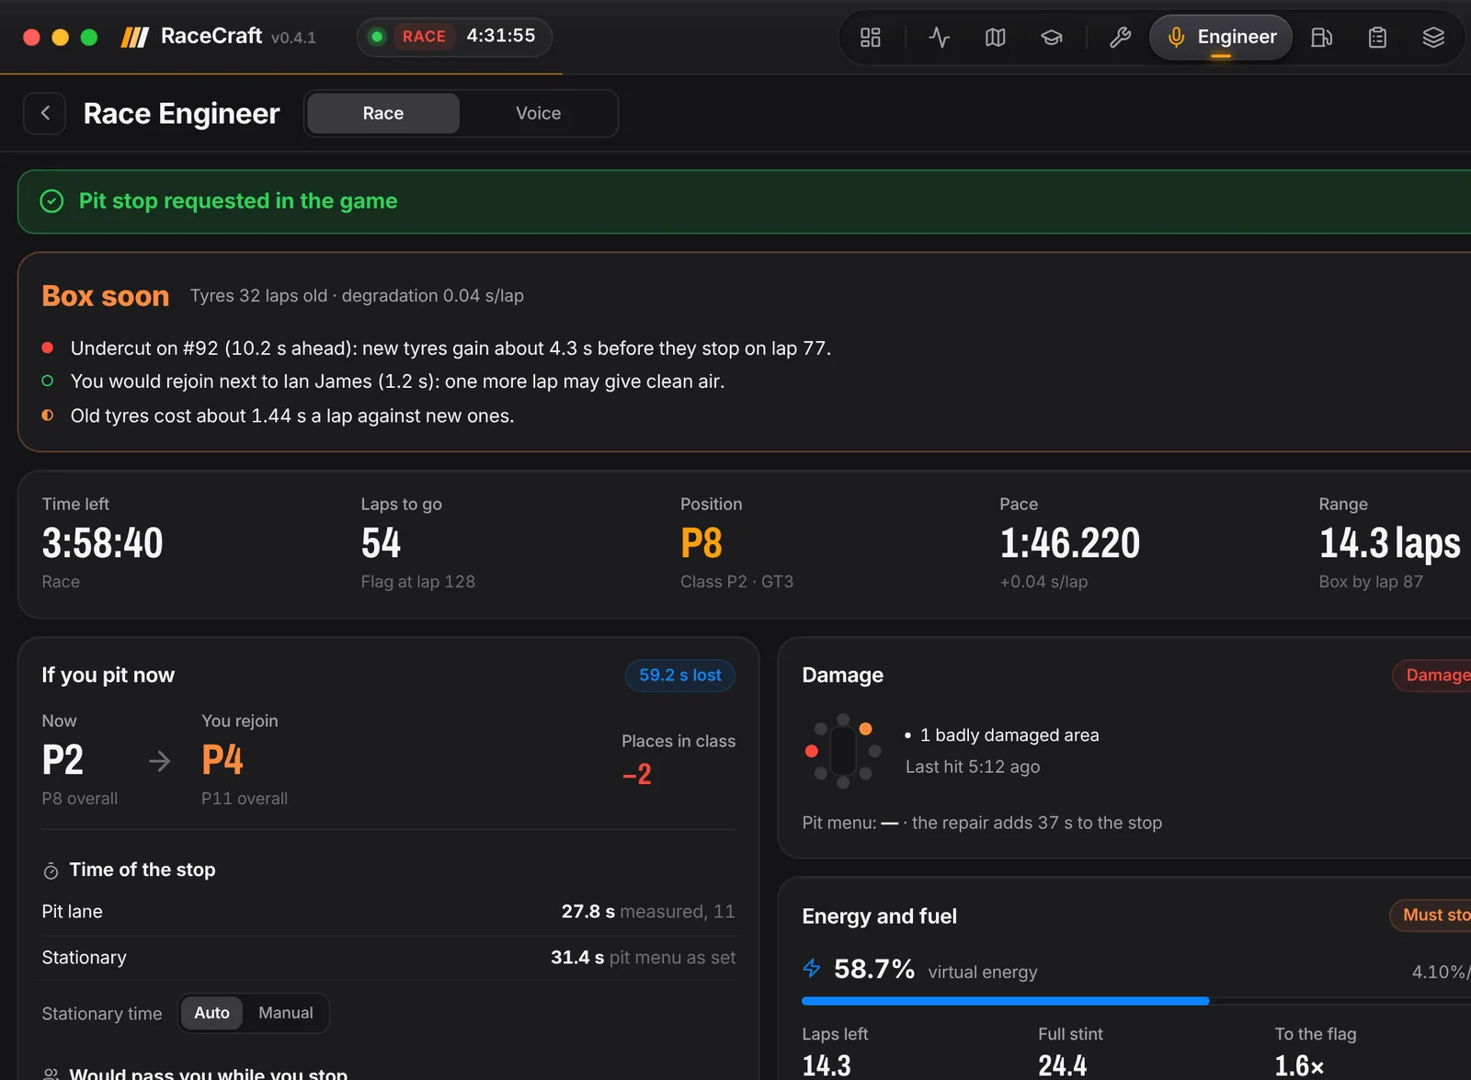Open the dashboard grid icon

coord(870,38)
